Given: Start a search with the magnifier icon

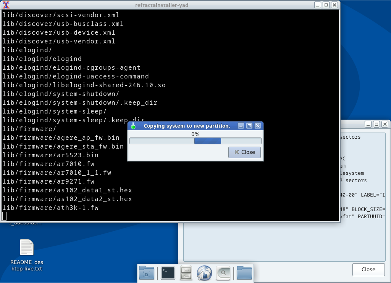Looking at the screenshot, I should click(223, 273).
